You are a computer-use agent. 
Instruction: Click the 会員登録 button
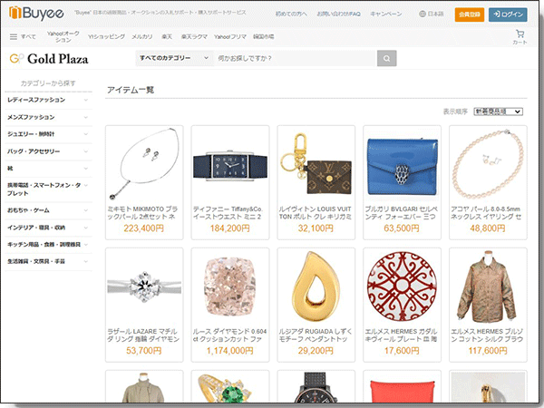click(470, 15)
